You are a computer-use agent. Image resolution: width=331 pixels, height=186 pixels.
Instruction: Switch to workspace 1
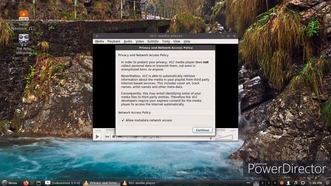(256, 183)
